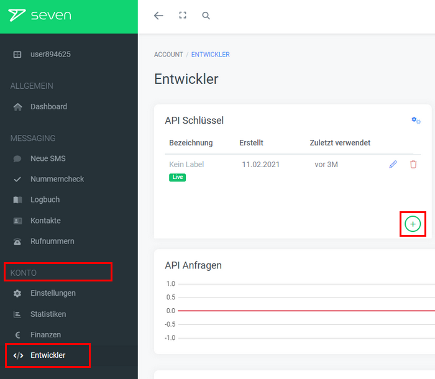Screen dimensions: 435x379
Task: Open Finanzen page
Action: (45, 335)
